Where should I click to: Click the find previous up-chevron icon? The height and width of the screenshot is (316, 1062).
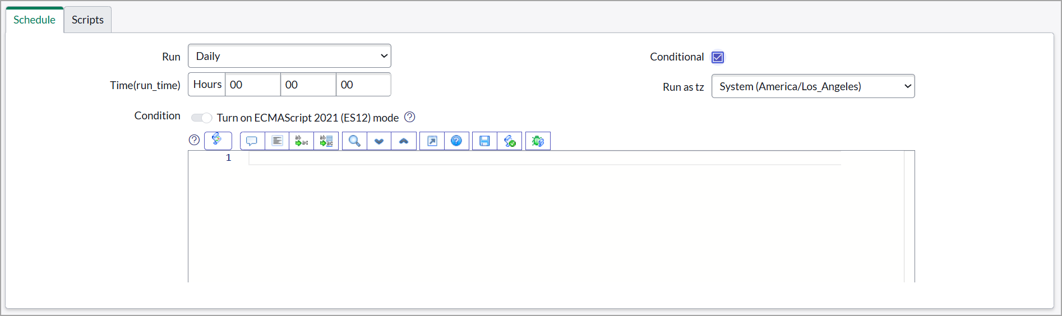pyautogui.click(x=404, y=141)
